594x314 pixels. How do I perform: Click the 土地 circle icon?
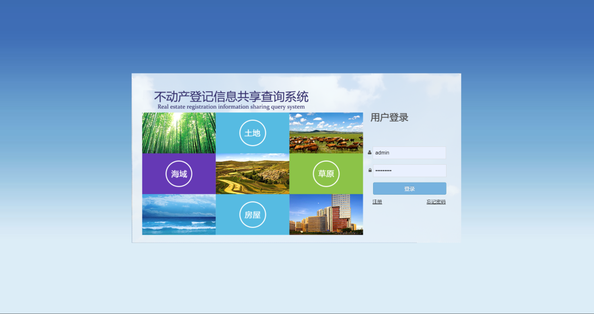point(253,133)
